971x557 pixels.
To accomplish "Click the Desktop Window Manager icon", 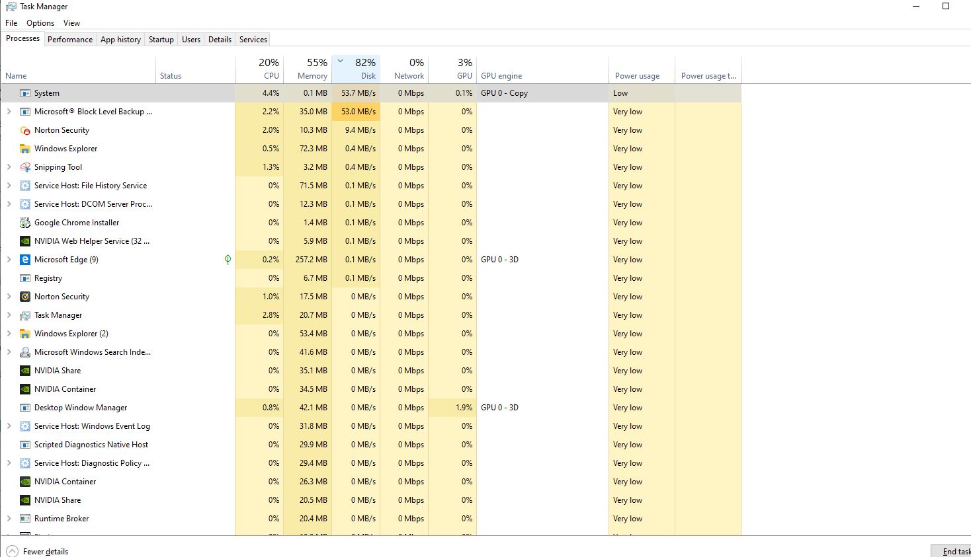I will [x=25, y=408].
